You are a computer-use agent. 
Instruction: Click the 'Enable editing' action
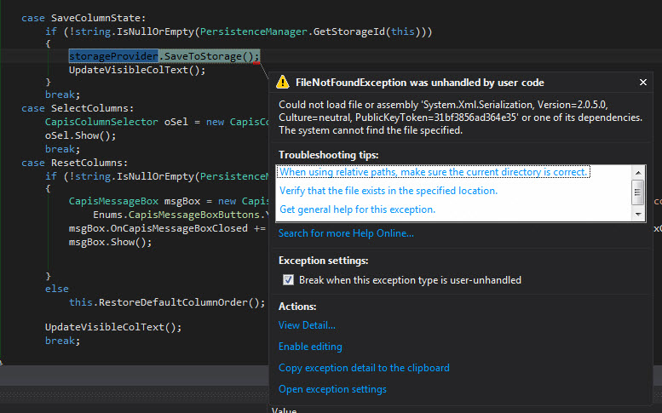(x=310, y=347)
